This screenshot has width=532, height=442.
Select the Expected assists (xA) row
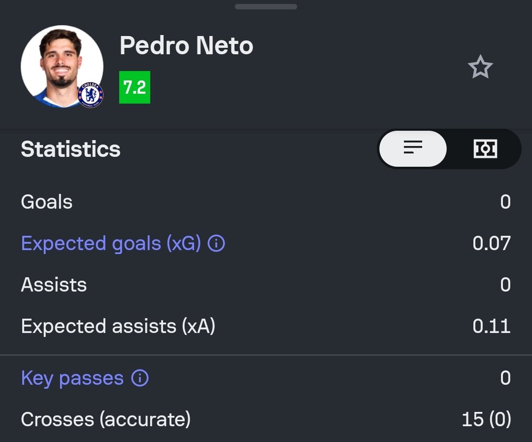(266, 326)
